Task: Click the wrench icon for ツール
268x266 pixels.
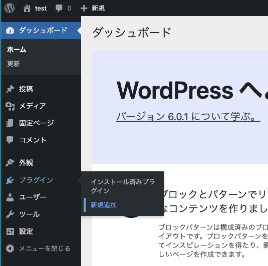Action: 10,214
